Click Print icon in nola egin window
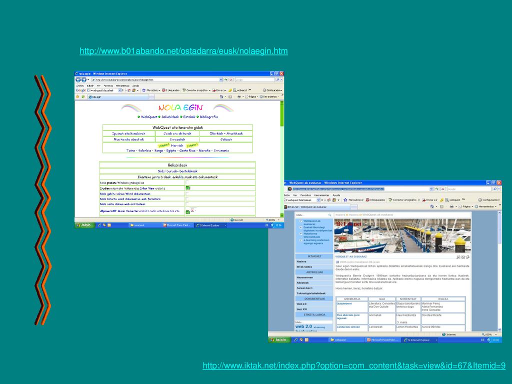This screenshot has width=512, height=384. (x=239, y=96)
